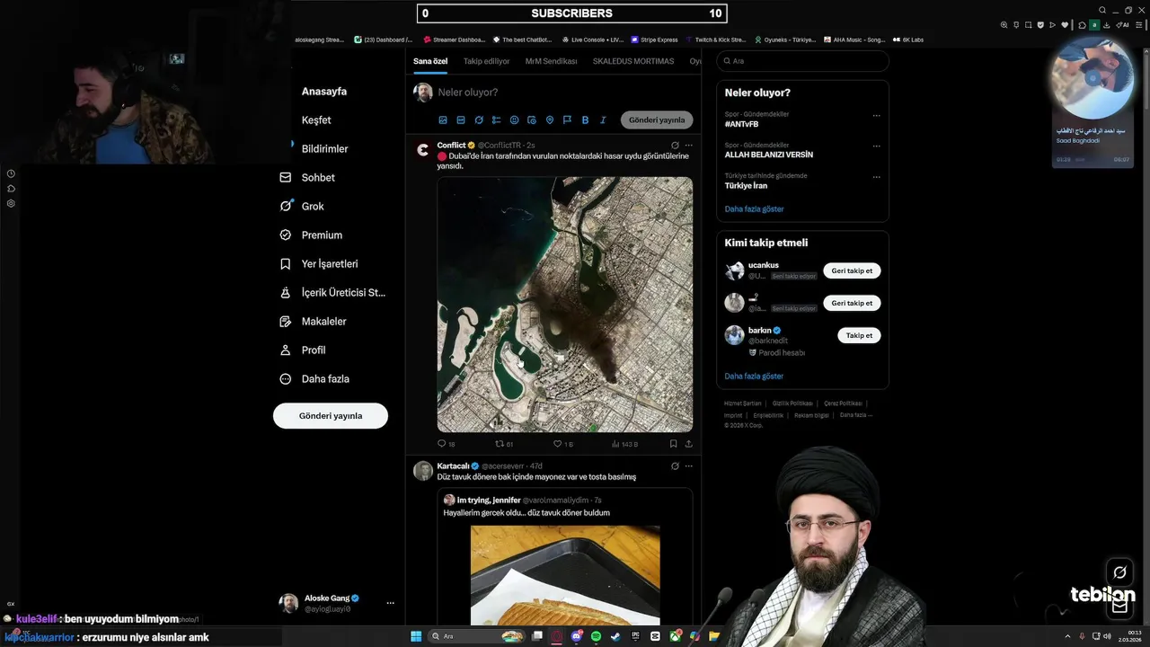Open options for #ANTvFB trend
1150x647 pixels.
point(877,116)
